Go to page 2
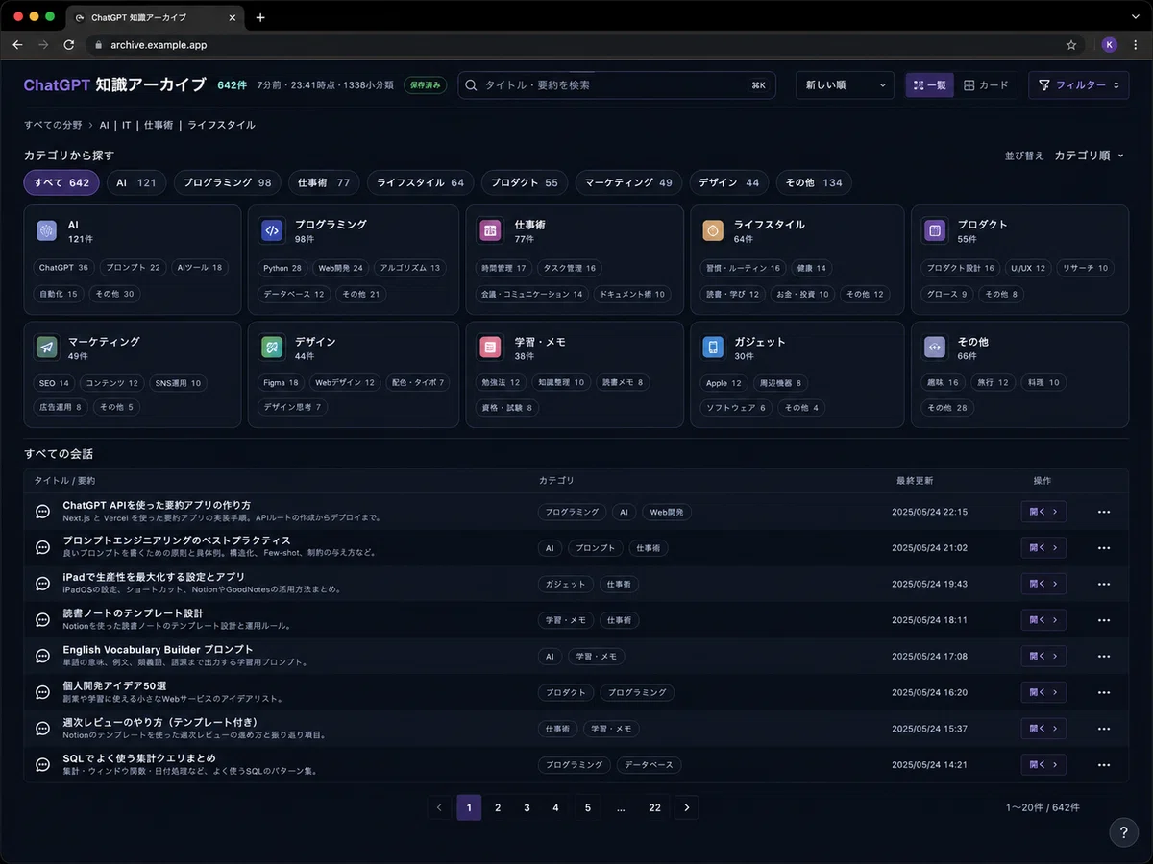This screenshot has width=1153, height=864. (x=498, y=807)
